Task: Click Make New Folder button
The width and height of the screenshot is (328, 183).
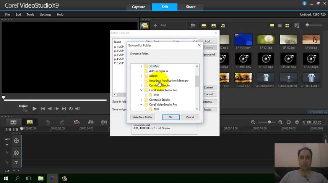Action: (142, 117)
